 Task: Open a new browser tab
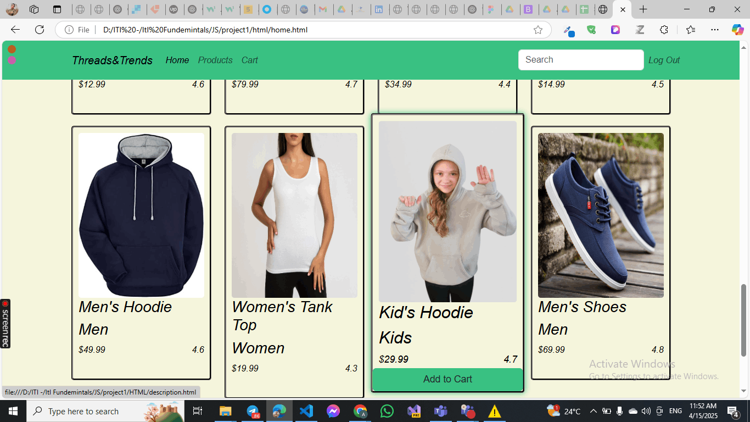click(643, 9)
